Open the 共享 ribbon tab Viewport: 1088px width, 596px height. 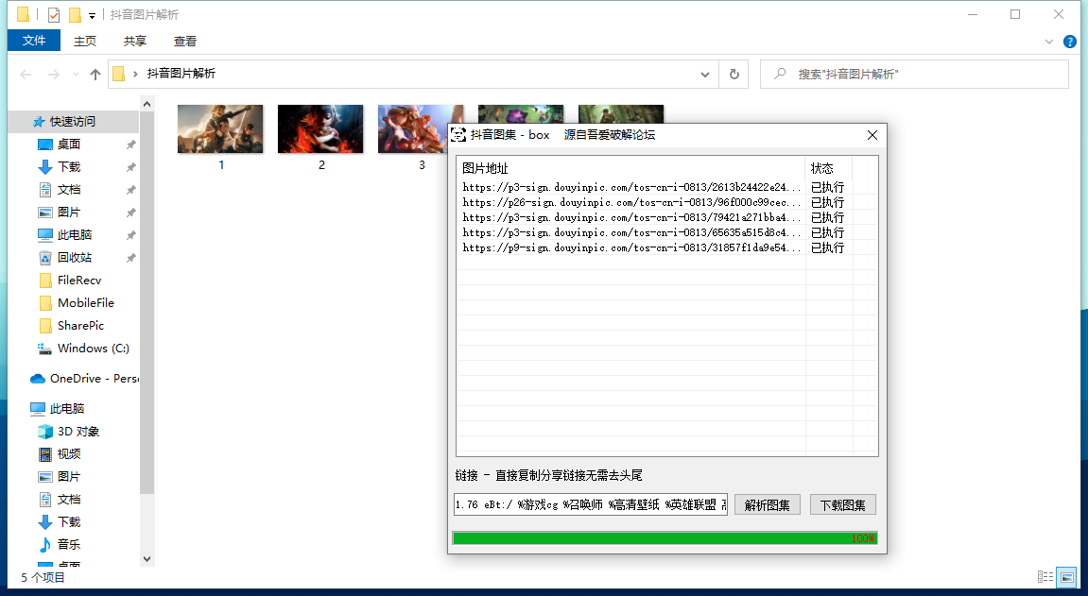point(134,42)
